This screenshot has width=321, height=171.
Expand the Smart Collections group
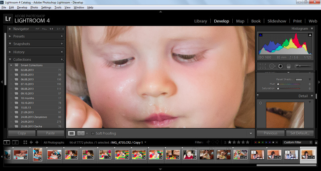[11, 65]
